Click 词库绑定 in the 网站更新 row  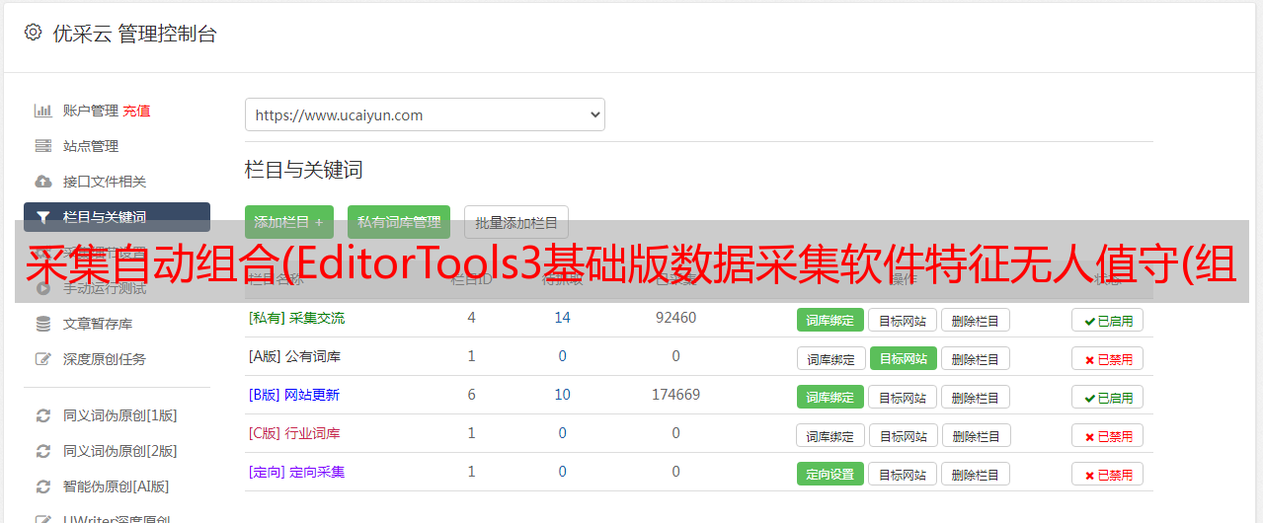[x=830, y=397]
